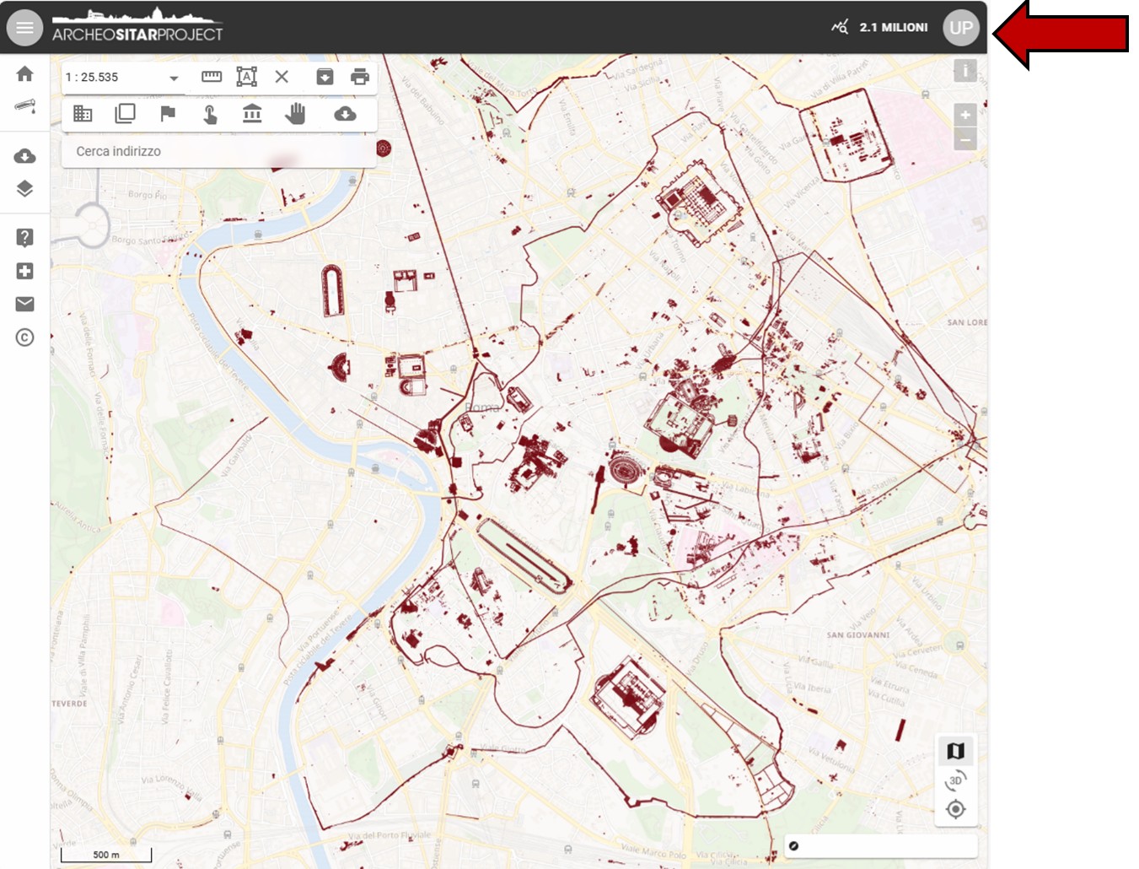Open the 2.1 MILIONI statistics link
Image resolution: width=1139 pixels, height=869 pixels.
(x=880, y=28)
